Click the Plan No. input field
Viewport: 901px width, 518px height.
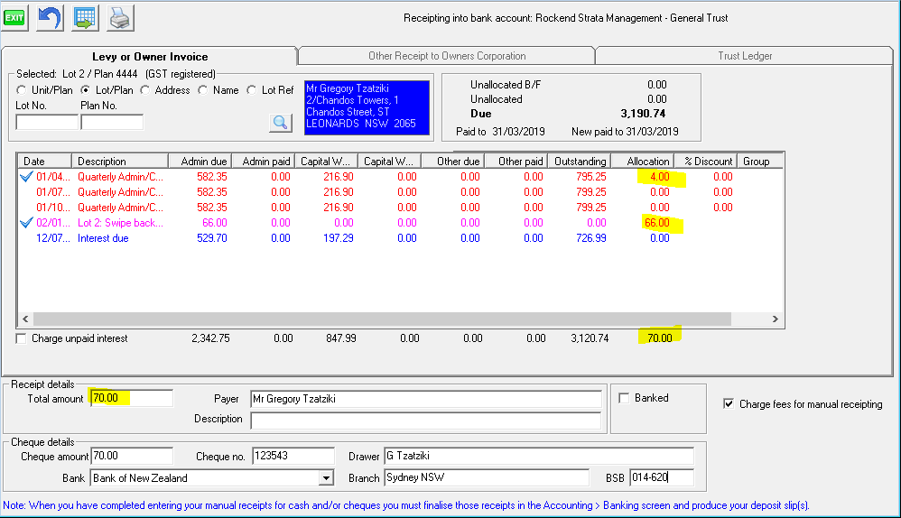[x=112, y=122]
